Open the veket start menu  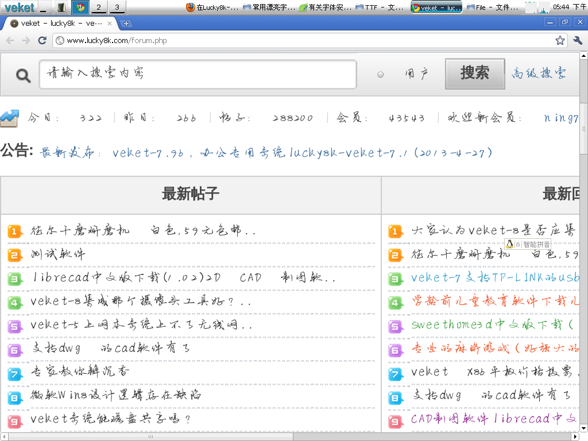pyautogui.click(x=19, y=7)
